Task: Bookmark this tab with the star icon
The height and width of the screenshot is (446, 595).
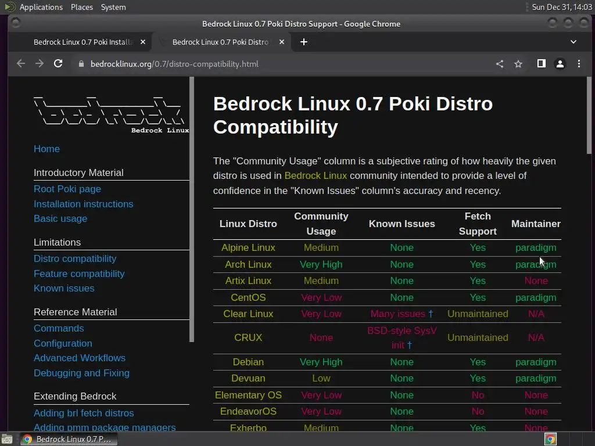Action: point(518,64)
